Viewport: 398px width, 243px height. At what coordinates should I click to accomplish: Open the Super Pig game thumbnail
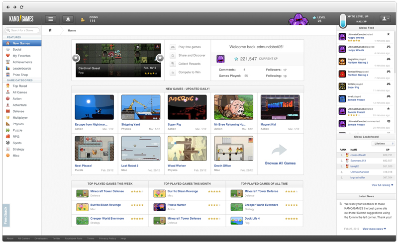(x=188, y=107)
